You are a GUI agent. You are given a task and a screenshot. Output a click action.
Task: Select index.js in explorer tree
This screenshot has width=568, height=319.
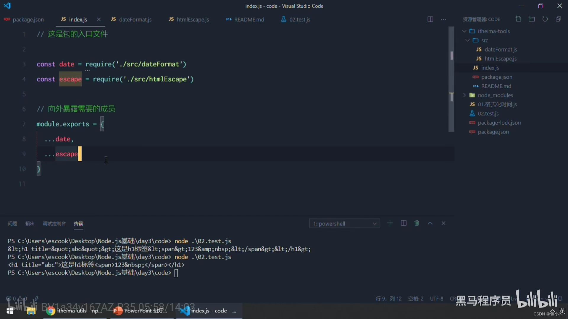pyautogui.click(x=490, y=68)
